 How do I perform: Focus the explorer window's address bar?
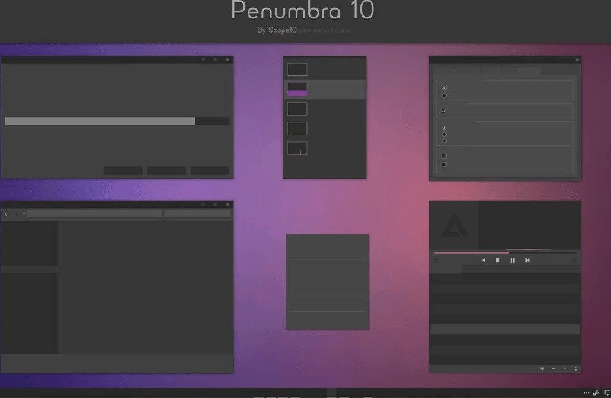tap(94, 214)
